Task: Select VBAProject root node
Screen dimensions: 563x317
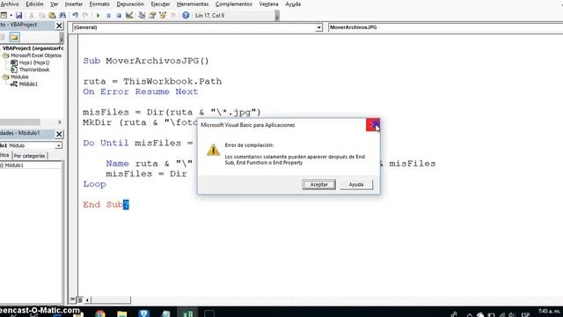Action: point(33,48)
